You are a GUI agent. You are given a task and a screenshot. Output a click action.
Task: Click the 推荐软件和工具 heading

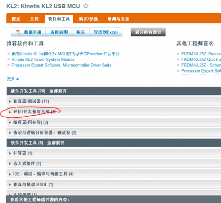click(x=25, y=44)
